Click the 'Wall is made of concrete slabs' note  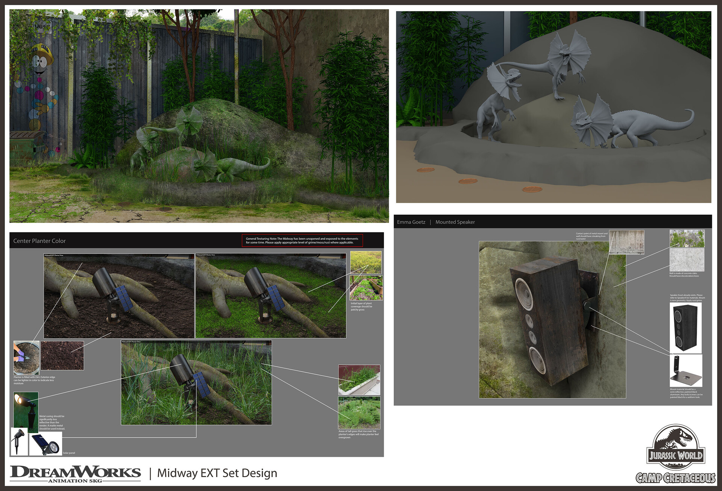(x=684, y=275)
